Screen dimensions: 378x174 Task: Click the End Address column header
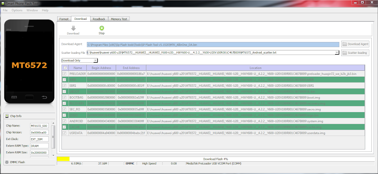tap(131, 68)
